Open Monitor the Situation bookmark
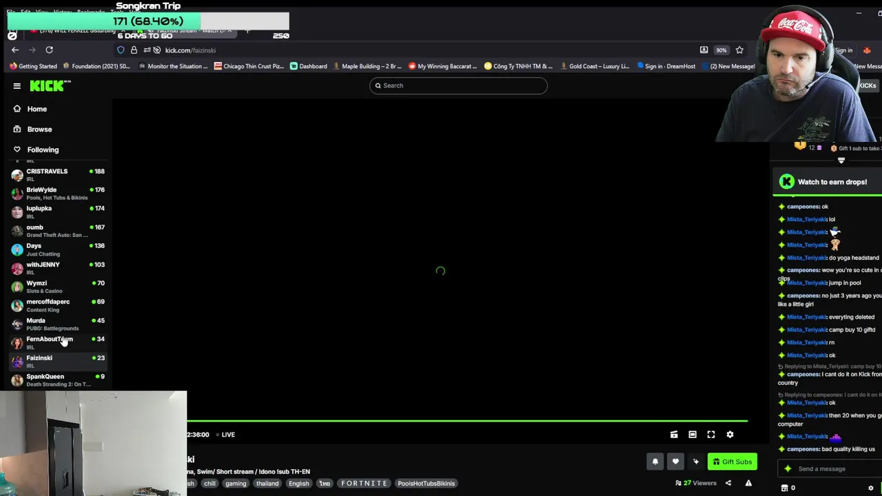The height and width of the screenshot is (496, 882). pyautogui.click(x=173, y=66)
